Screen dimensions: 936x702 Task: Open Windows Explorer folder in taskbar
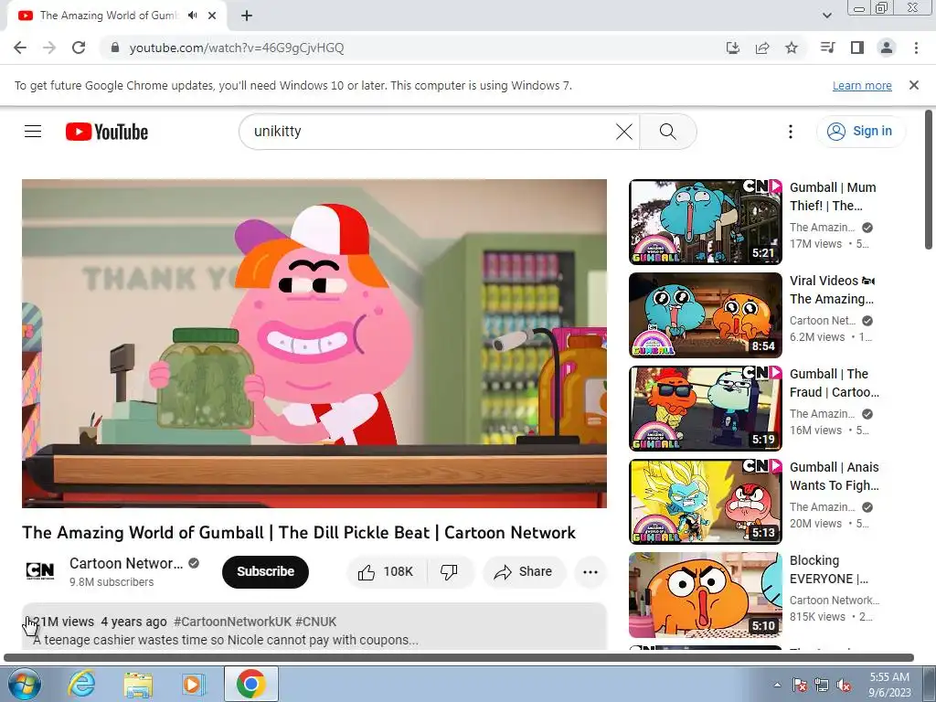click(x=138, y=684)
